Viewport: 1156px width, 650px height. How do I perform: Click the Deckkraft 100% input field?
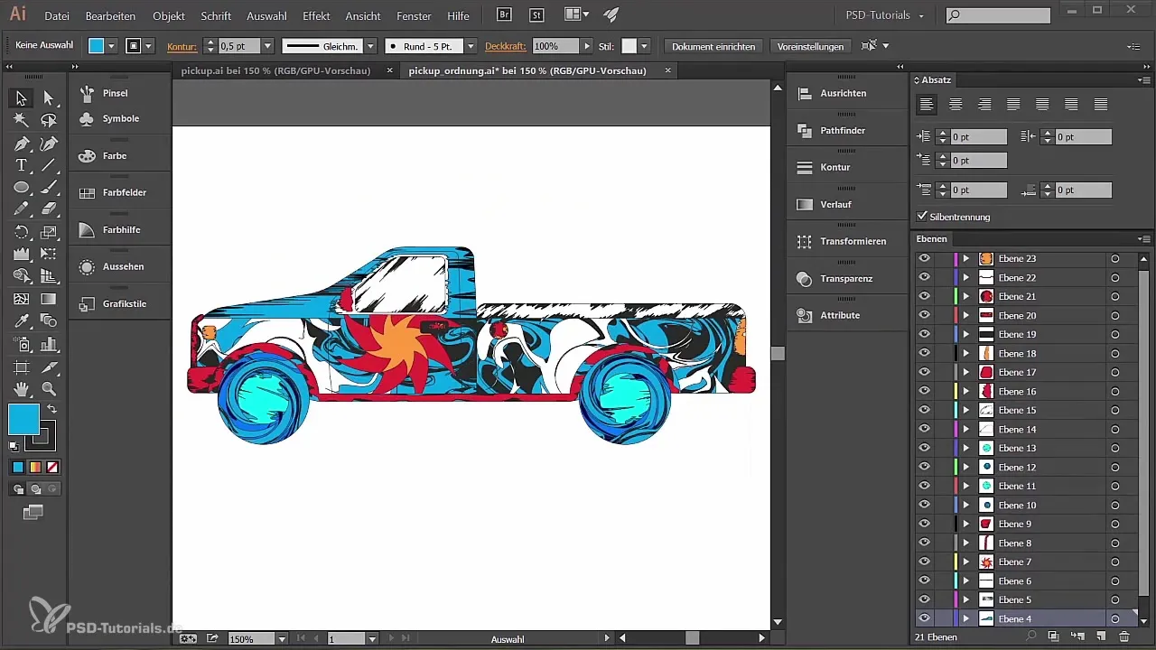click(555, 46)
